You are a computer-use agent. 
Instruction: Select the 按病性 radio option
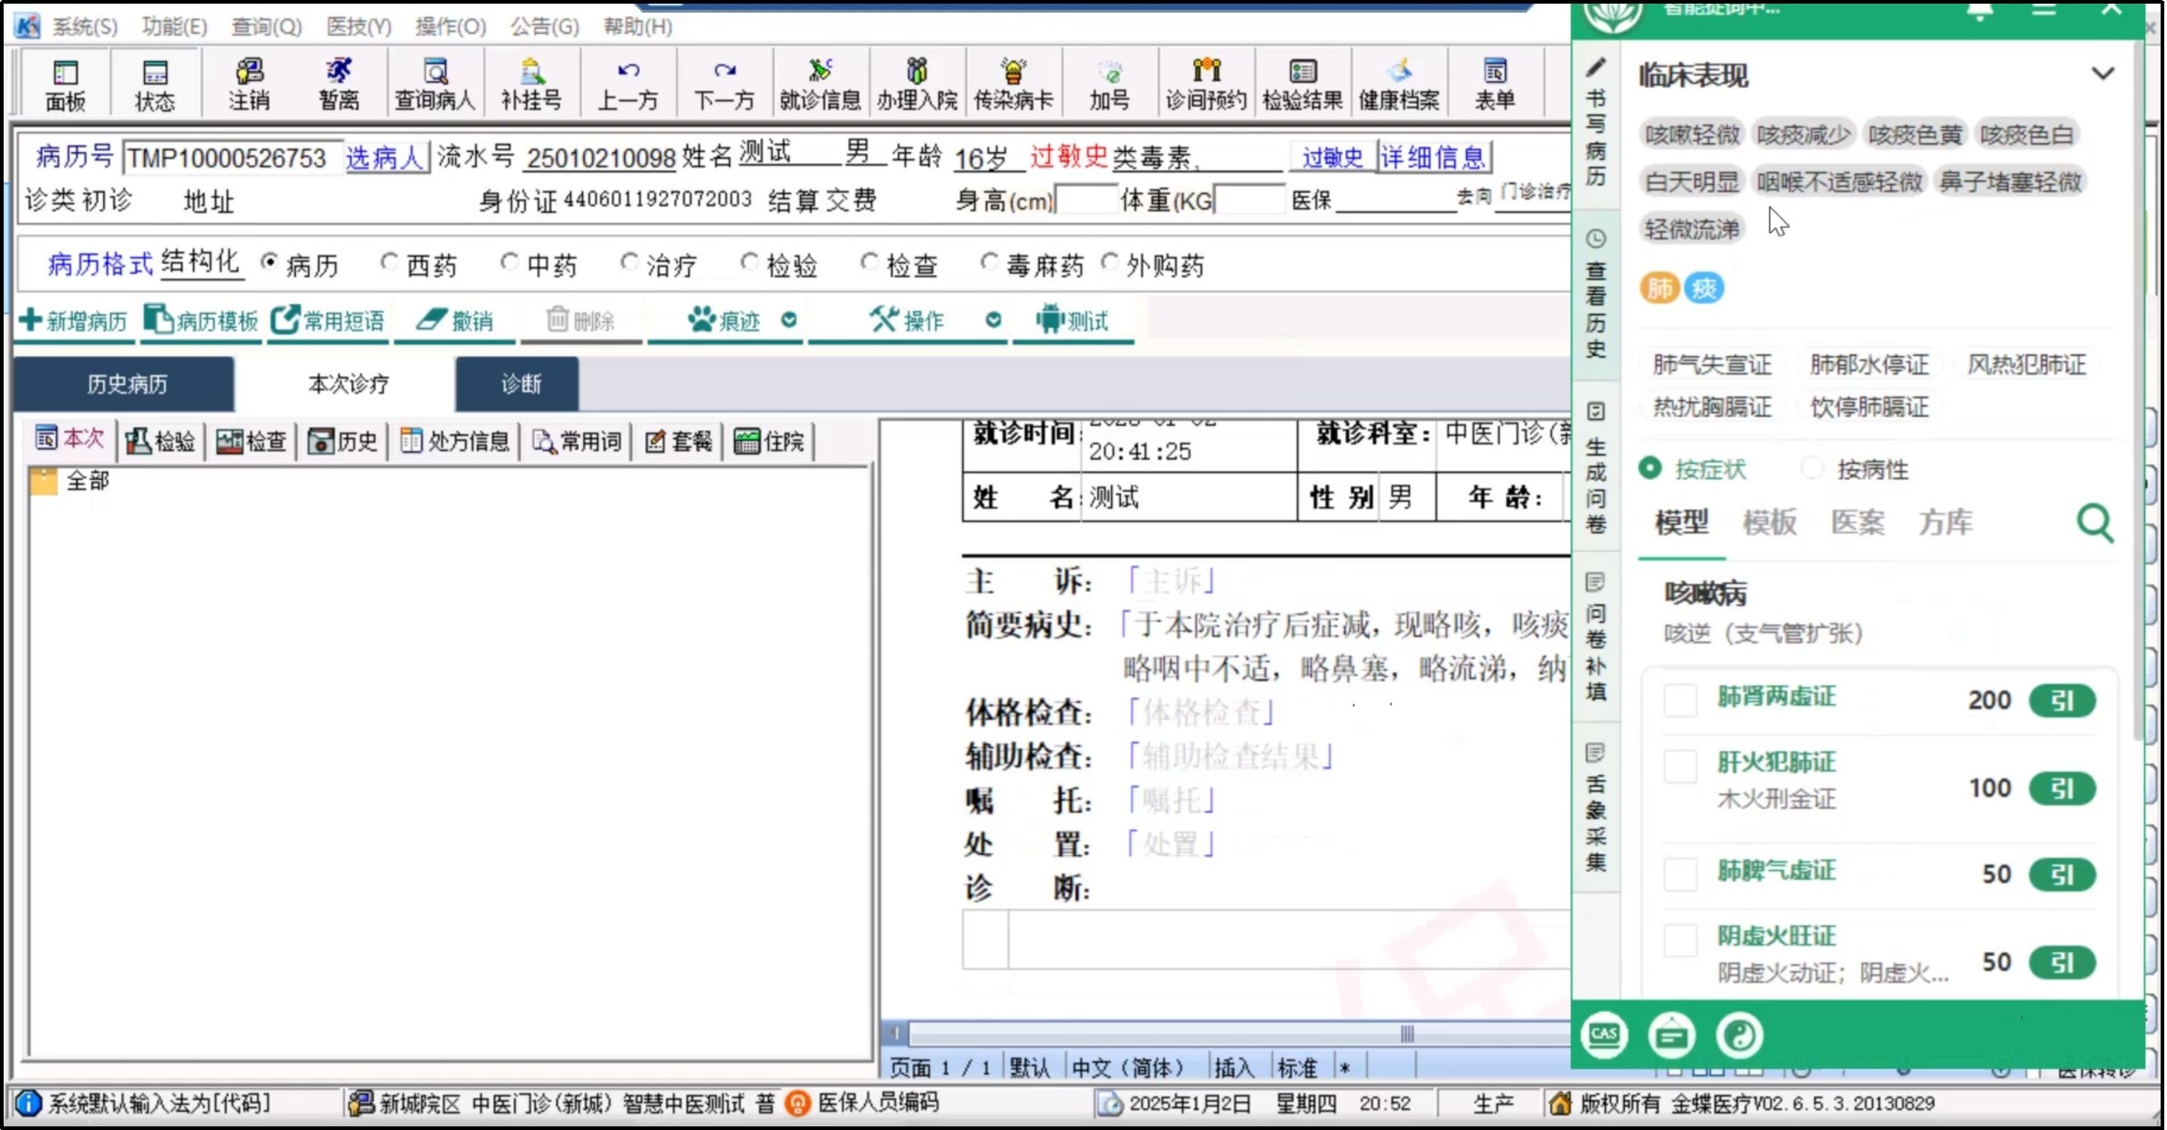(1813, 468)
